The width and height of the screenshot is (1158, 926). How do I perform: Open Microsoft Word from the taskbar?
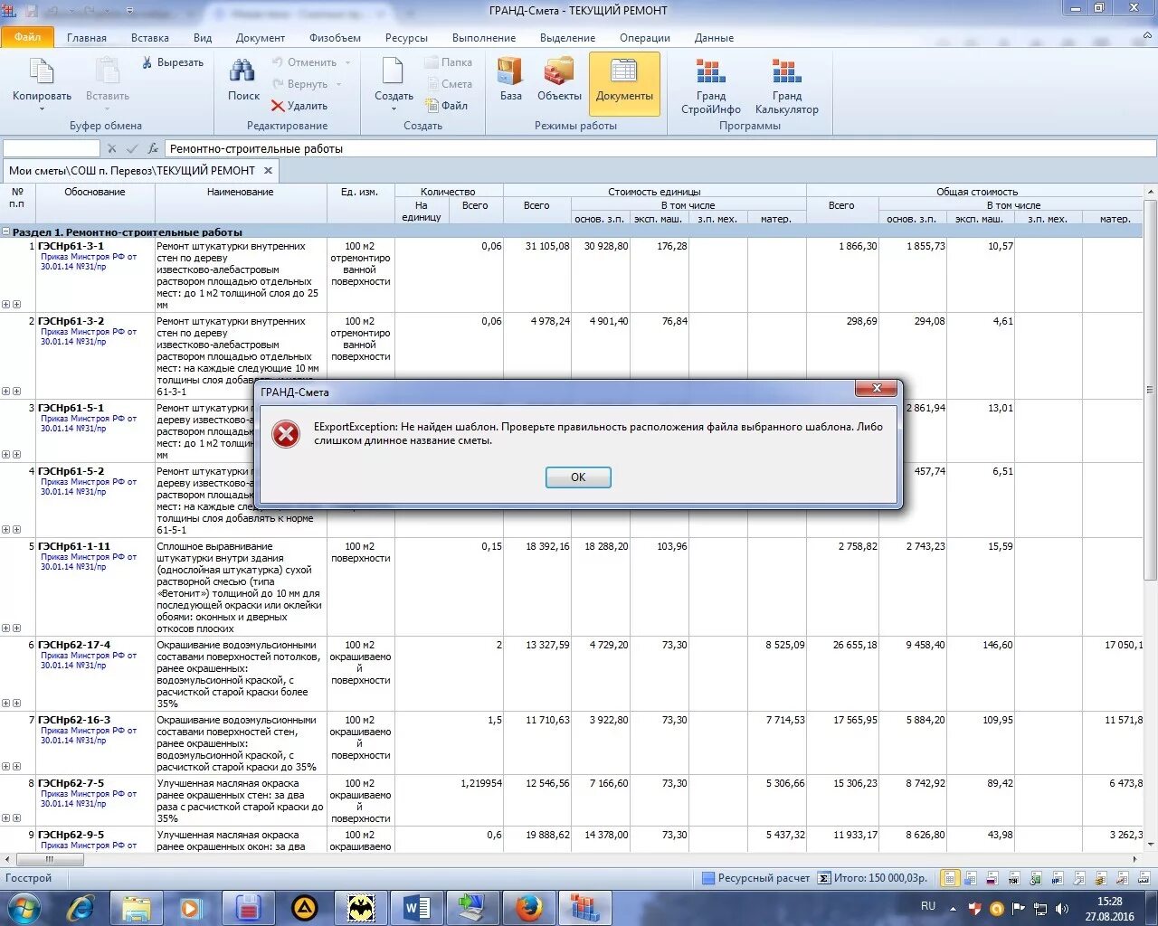(x=418, y=907)
